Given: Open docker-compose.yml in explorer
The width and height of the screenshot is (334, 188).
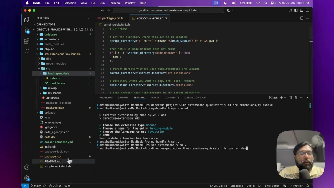Looking at the screenshot, I should pos(58,142).
